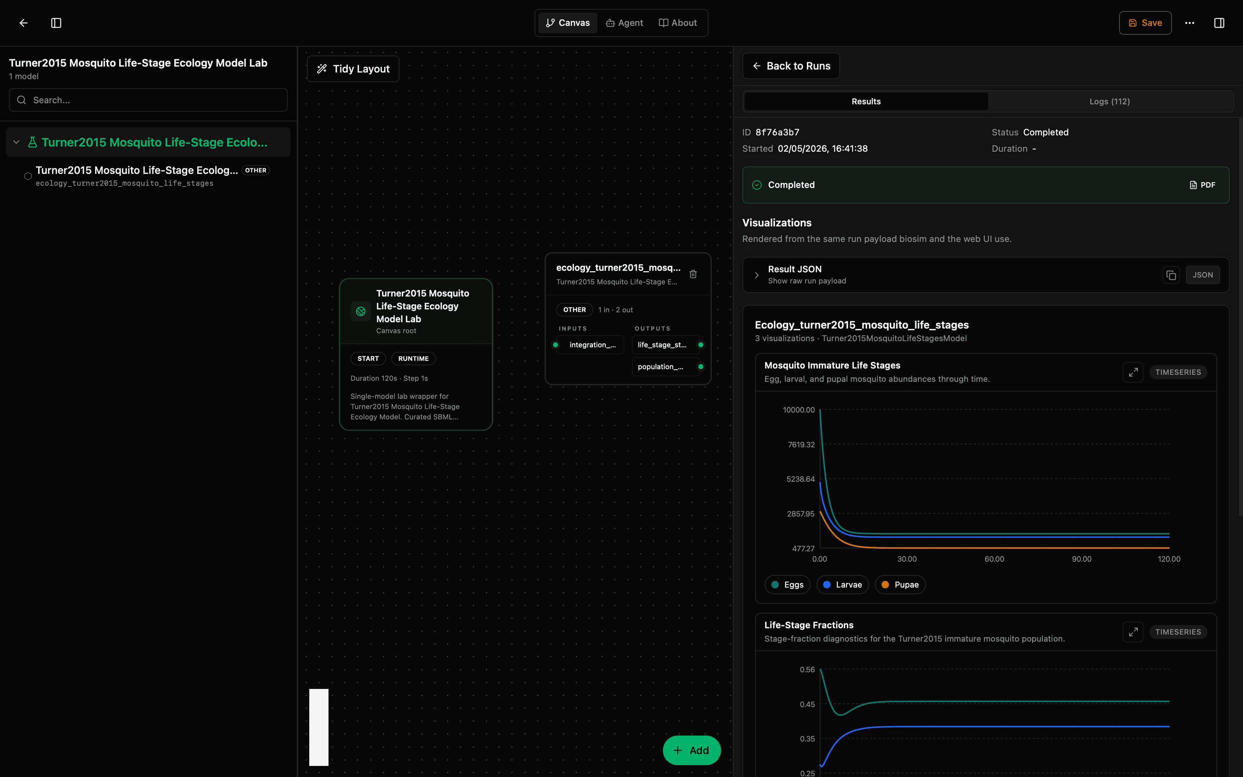Click the RUNTIME badge on root node
The height and width of the screenshot is (777, 1243).
[413, 359]
